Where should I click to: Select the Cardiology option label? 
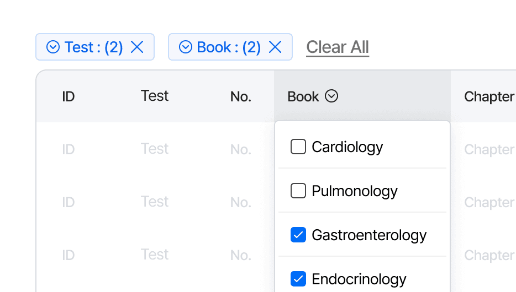coord(347,147)
